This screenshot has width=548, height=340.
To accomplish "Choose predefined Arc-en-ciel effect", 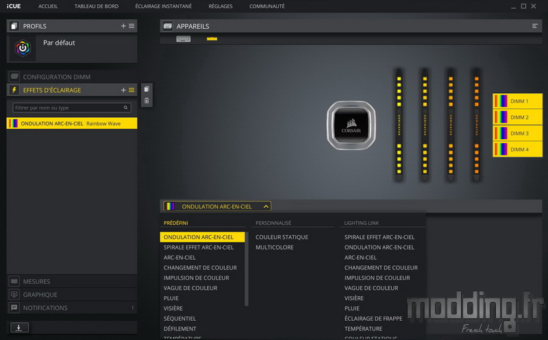I will coord(179,258).
